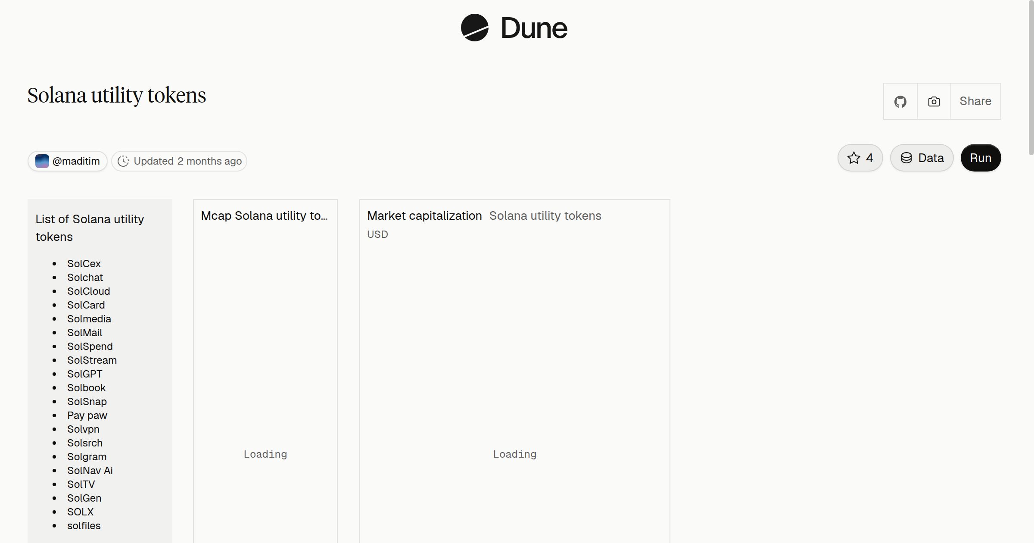Open @maditim author profile
This screenshot has width=1034, height=543.
(68, 161)
